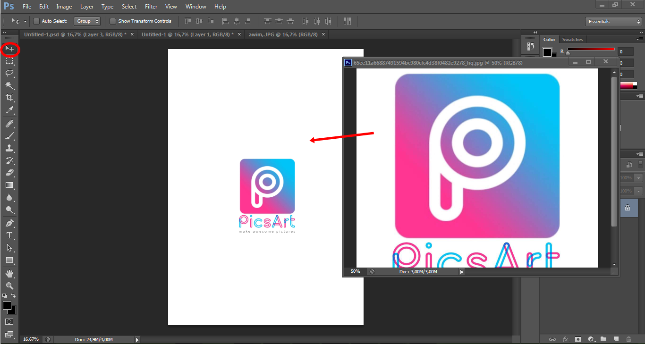Enable the Auto-Select checkbox

36,21
